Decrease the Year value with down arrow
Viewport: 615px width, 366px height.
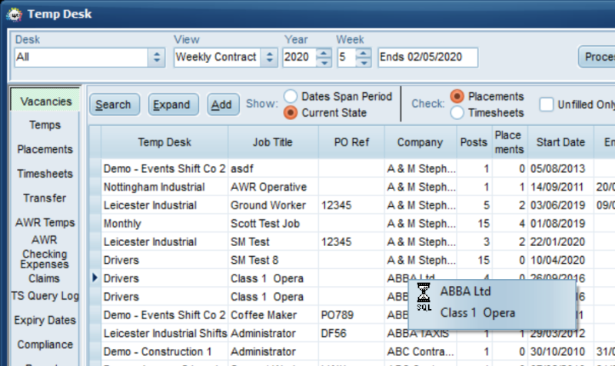(324, 62)
